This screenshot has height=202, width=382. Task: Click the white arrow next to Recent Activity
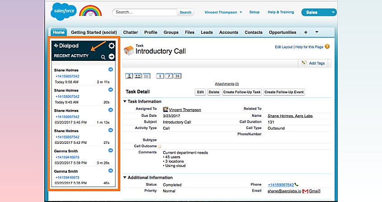tap(111, 57)
